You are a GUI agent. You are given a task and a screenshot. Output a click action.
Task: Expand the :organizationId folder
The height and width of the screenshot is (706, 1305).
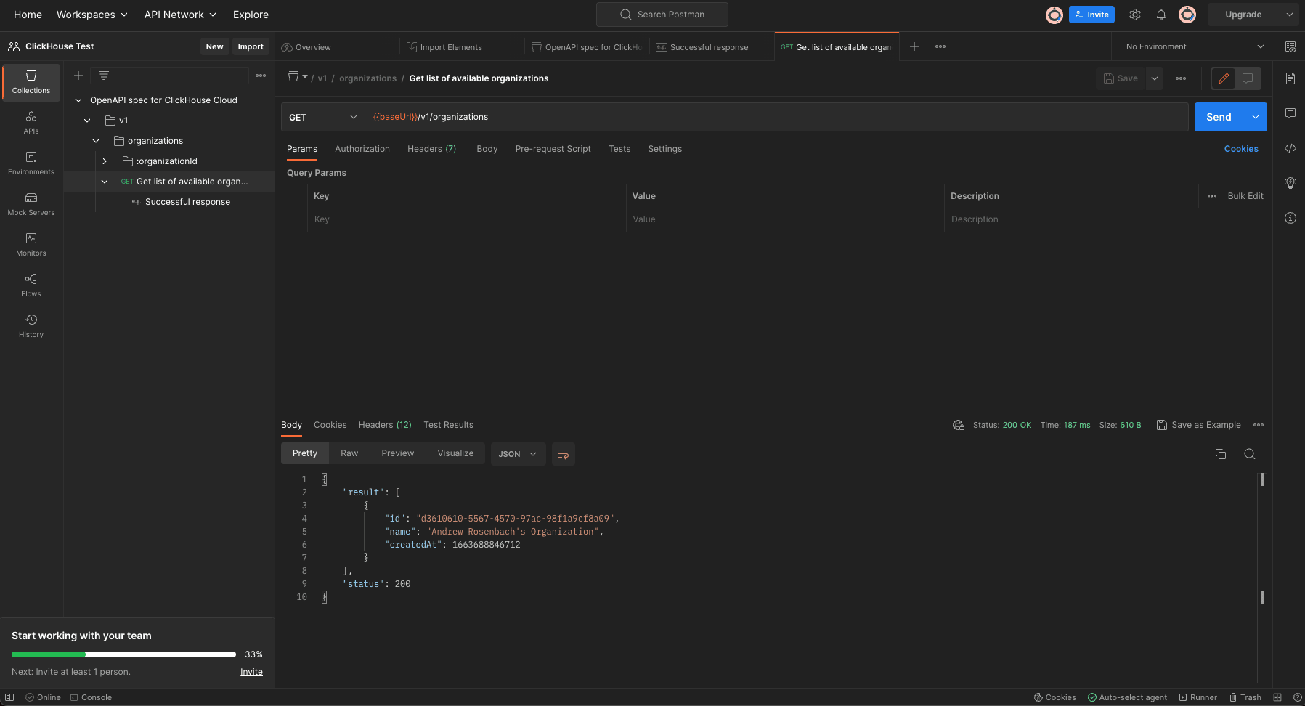[x=105, y=161]
